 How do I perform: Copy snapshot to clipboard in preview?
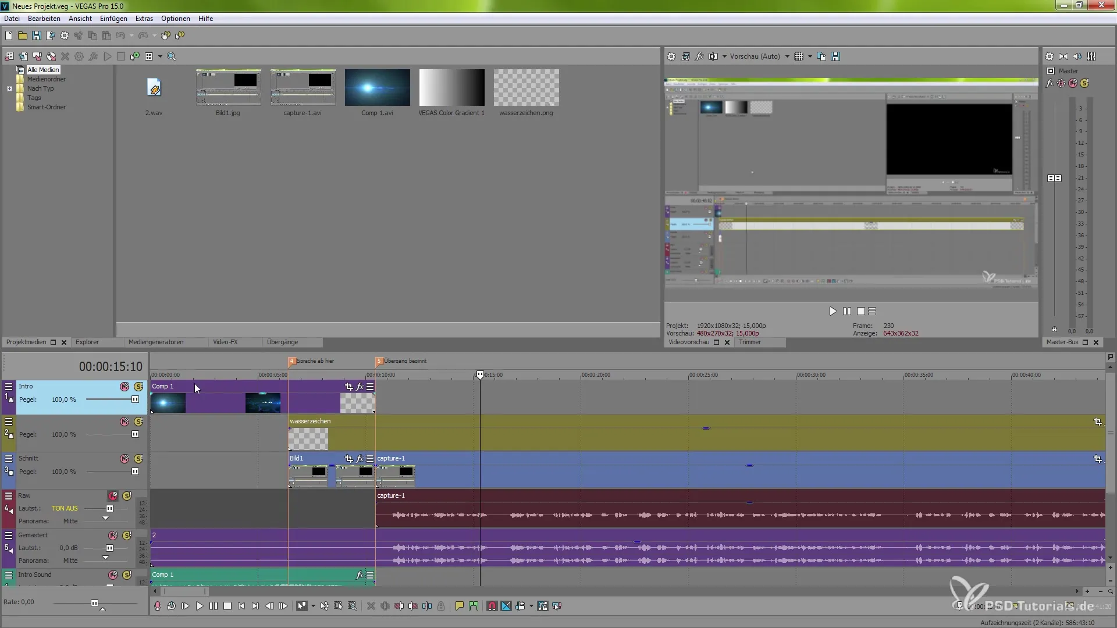point(821,56)
